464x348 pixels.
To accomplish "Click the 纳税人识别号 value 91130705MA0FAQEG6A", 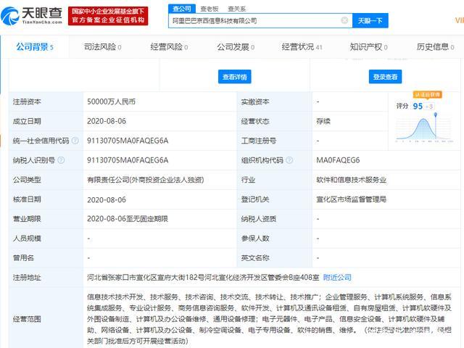I will (128, 160).
